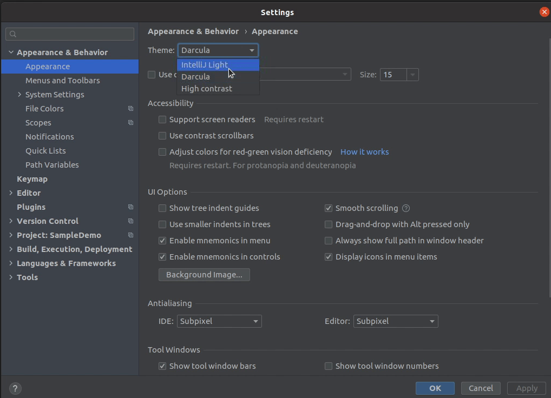
Task: Click the Smooth scrolling help icon
Action: pos(406,208)
